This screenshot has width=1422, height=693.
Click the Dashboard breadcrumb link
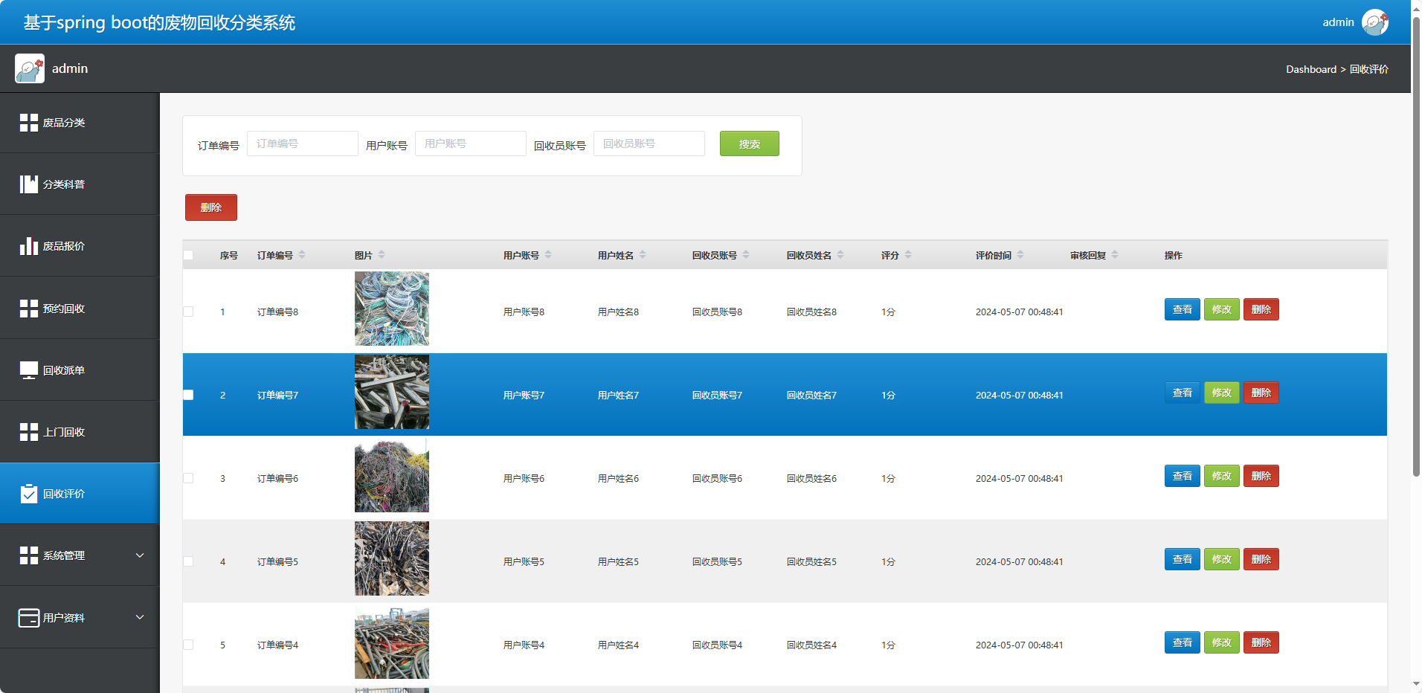click(x=1311, y=69)
